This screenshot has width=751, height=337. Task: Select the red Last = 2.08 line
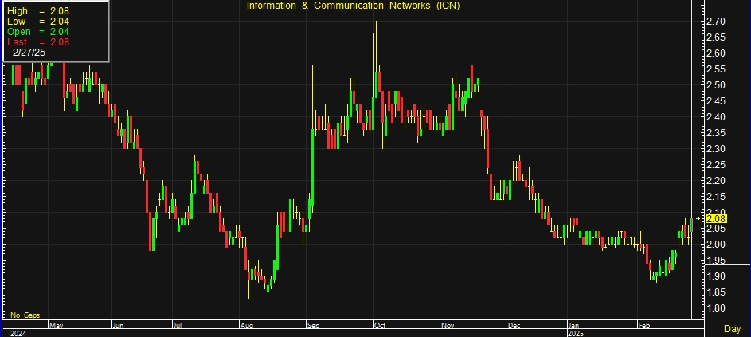(x=37, y=41)
